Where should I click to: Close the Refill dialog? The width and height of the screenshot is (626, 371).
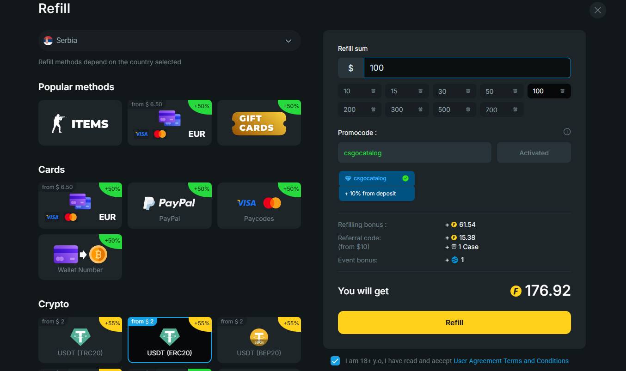(x=597, y=10)
